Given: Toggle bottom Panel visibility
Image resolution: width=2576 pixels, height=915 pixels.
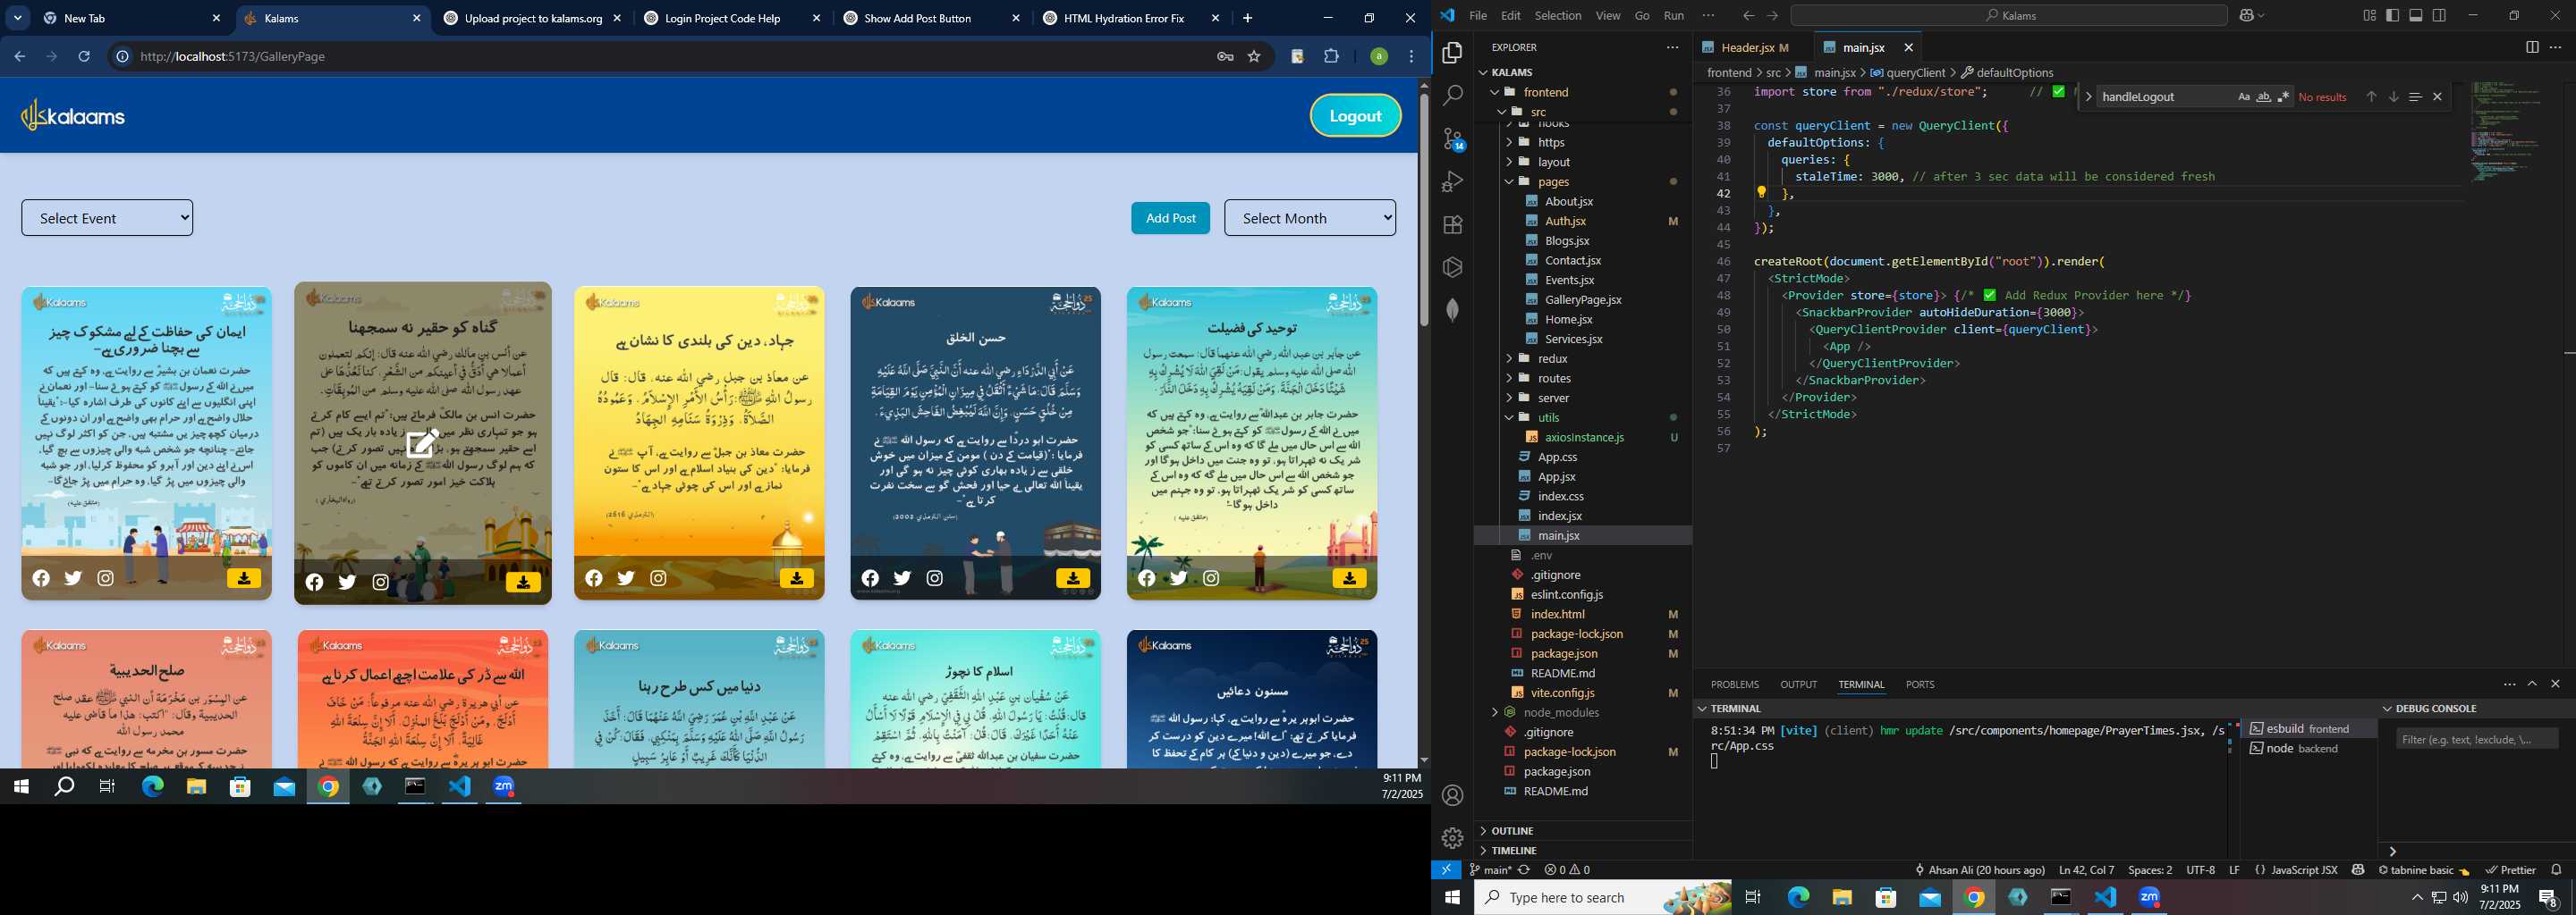Looking at the screenshot, I should click(x=2416, y=16).
